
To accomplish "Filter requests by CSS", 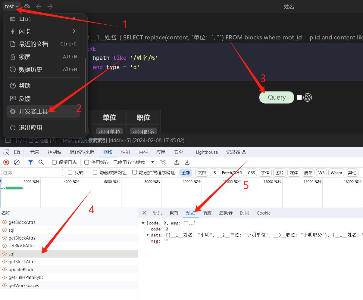I will pos(252,172).
